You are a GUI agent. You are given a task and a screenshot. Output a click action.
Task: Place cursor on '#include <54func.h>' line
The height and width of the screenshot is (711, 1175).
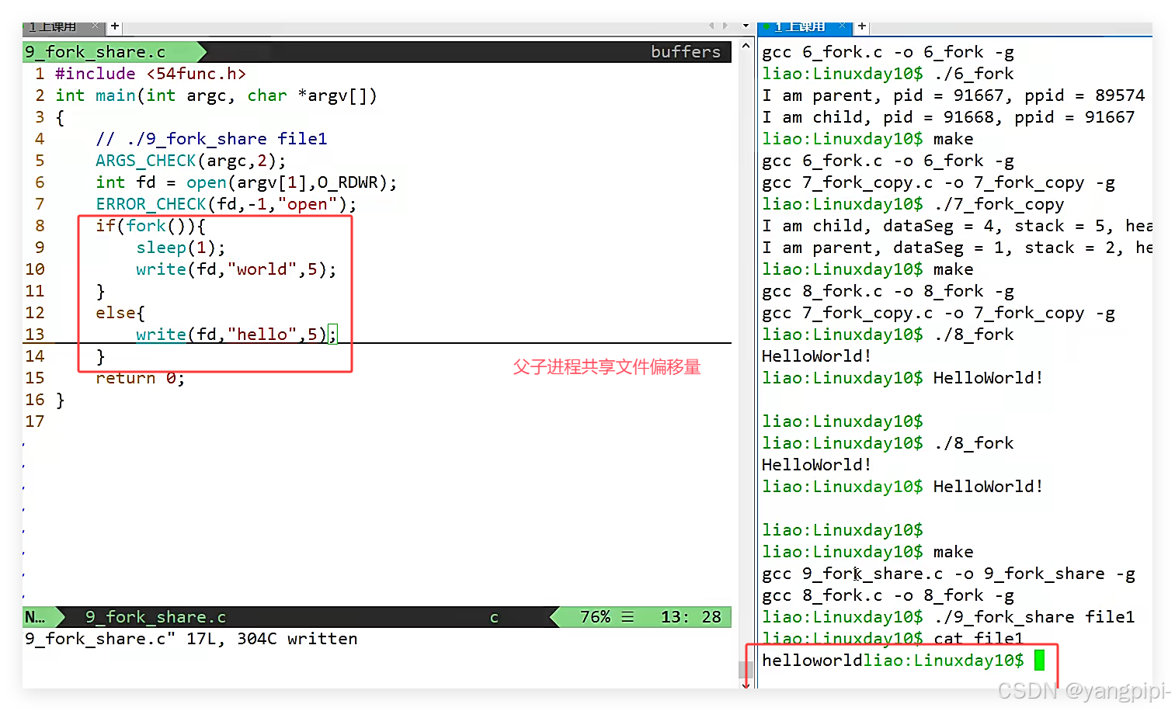point(151,74)
